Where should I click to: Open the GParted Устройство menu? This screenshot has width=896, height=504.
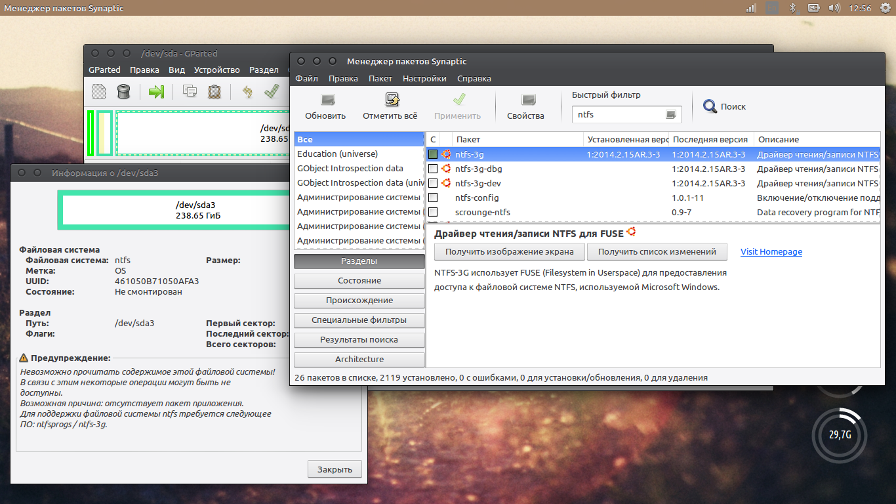(217, 70)
